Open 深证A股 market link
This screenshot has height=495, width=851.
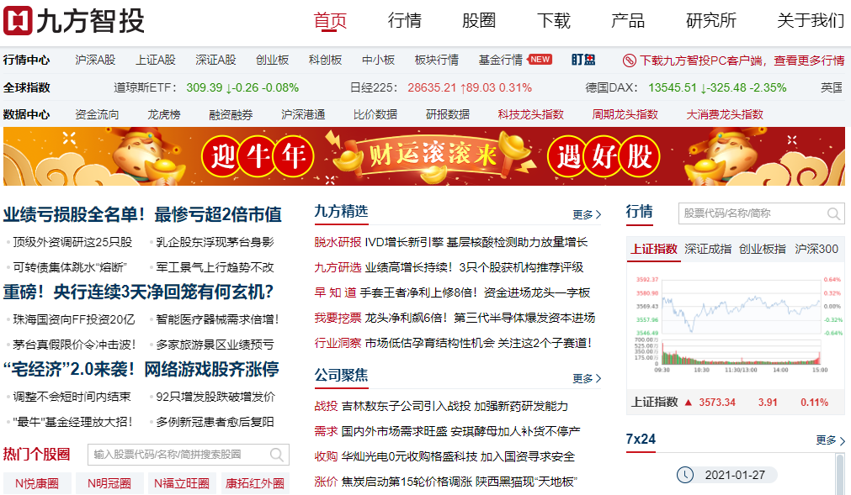pyautogui.click(x=215, y=61)
